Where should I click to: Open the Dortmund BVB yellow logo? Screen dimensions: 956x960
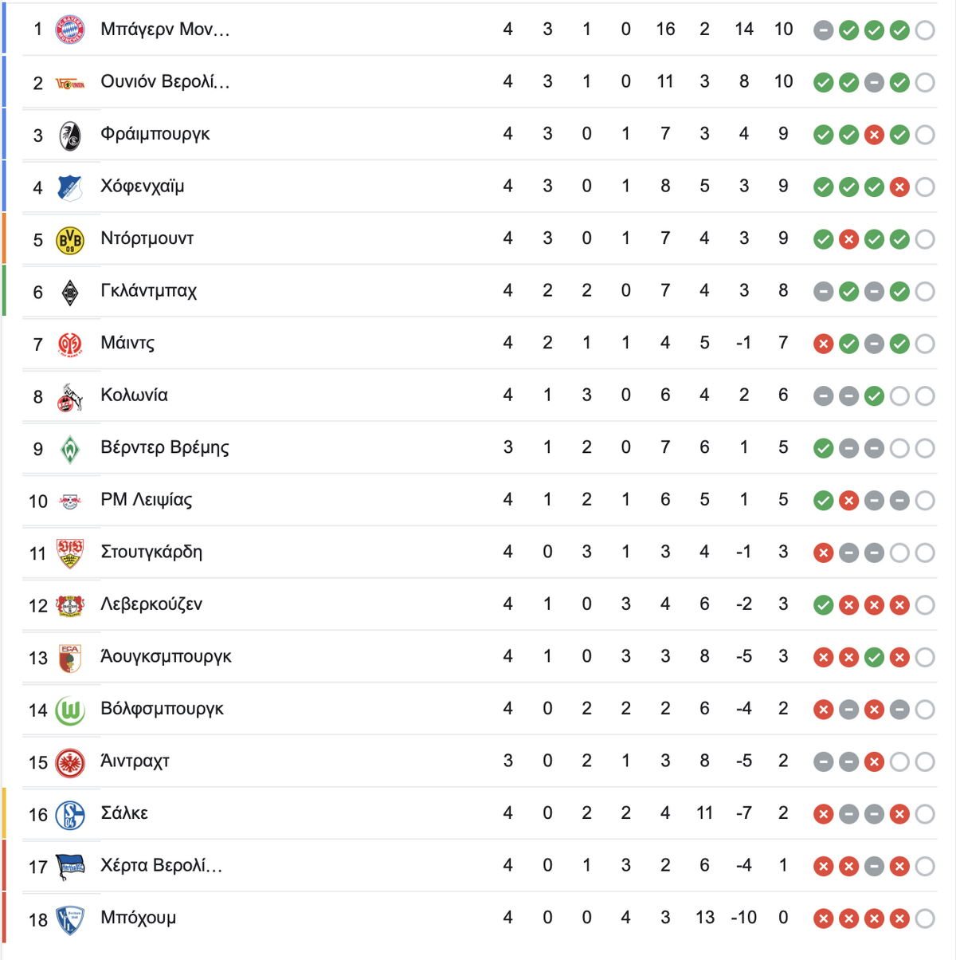(70, 240)
